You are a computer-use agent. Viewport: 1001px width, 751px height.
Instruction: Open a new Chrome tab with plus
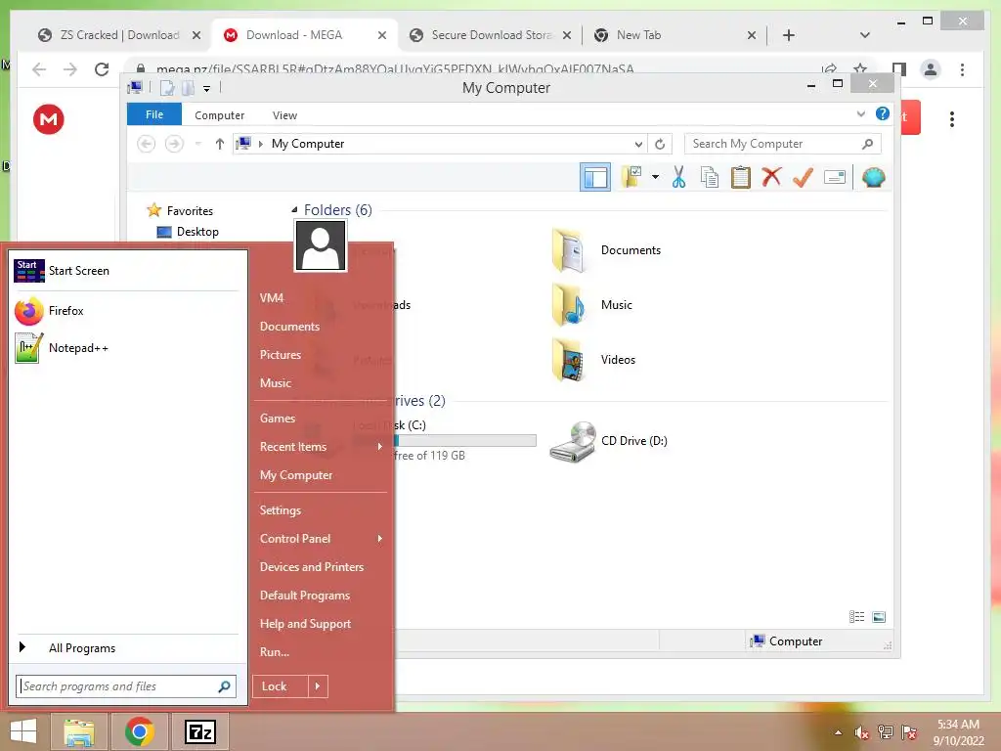(789, 35)
